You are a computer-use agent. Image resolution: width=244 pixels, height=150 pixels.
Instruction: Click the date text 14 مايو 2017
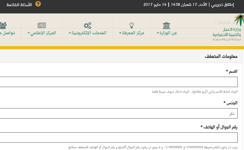click(155, 5)
